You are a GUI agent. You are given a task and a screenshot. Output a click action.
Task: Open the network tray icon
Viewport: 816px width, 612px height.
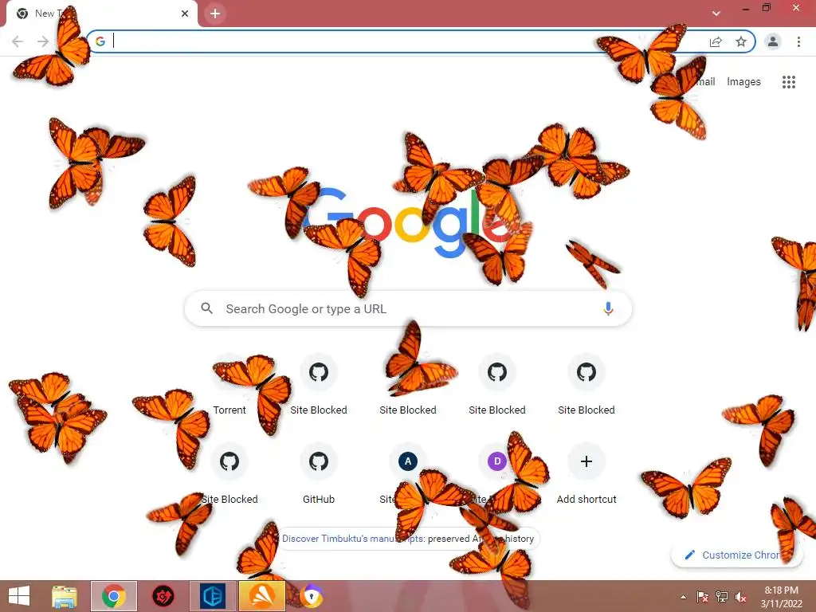[x=722, y=597]
